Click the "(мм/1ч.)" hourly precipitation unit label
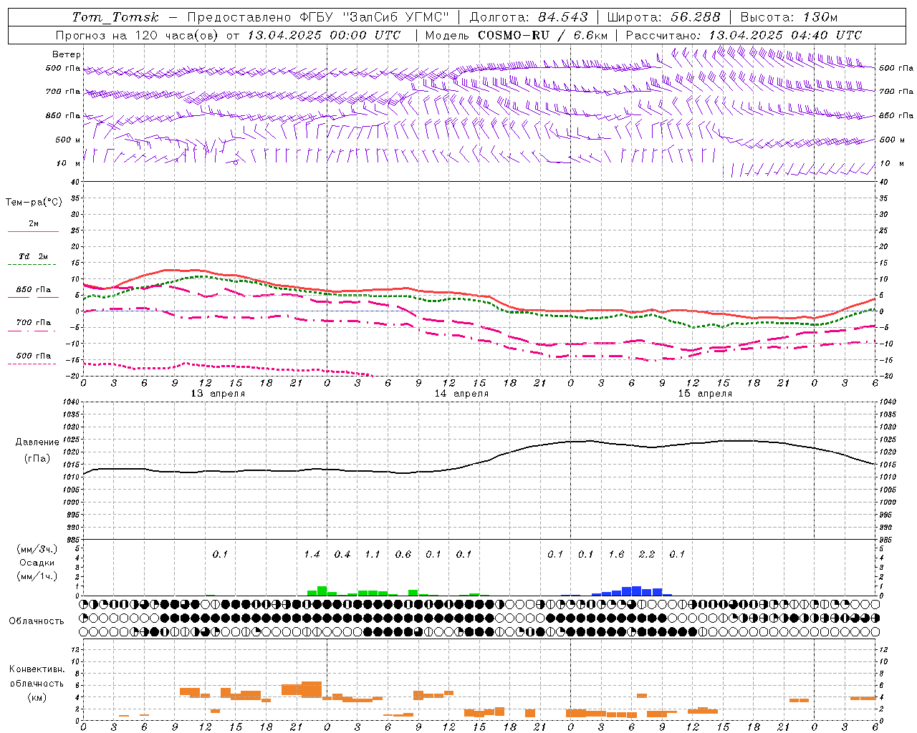Image resolution: width=917 pixels, height=733 pixels. [37, 576]
